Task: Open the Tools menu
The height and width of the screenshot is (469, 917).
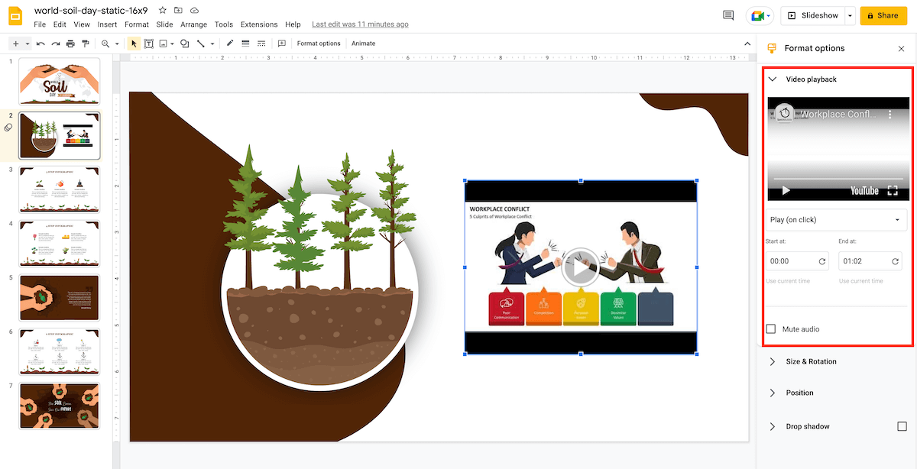Action: click(x=224, y=24)
